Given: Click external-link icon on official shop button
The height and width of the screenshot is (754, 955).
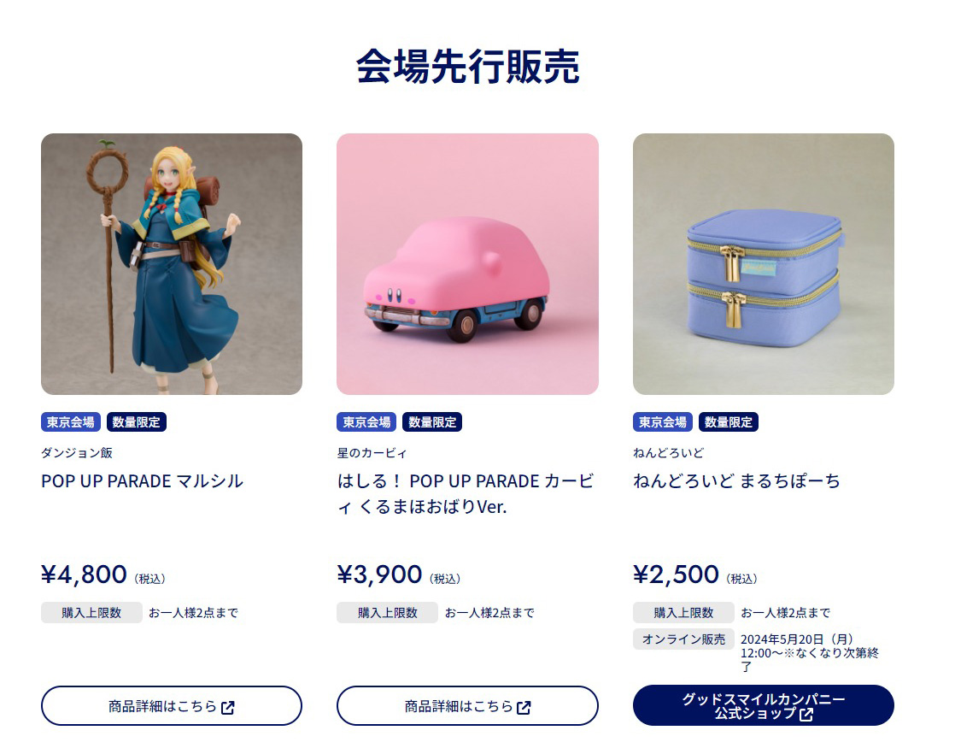Looking at the screenshot, I should (x=806, y=715).
